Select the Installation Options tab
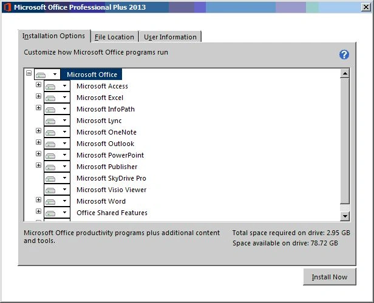The height and width of the screenshot is (303, 374). coord(54,36)
